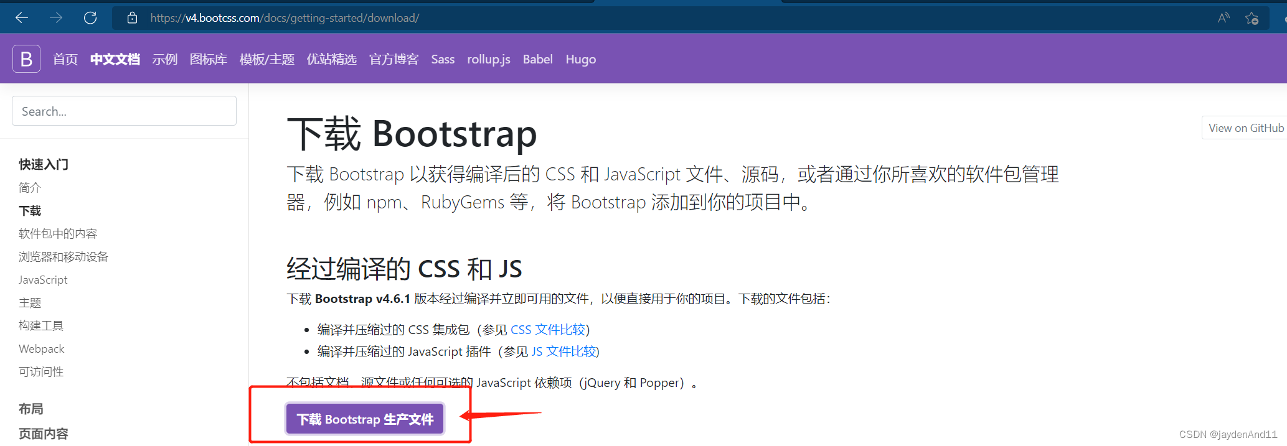Screen dimensions: 1287x446
Task: Open the 优站精选 nav item
Action: pyautogui.click(x=332, y=59)
